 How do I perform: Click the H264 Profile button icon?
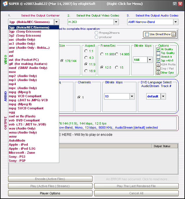pyautogui.click(x=158, y=65)
